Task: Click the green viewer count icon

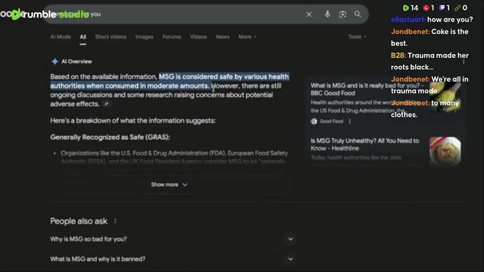Action: pos(406,8)
